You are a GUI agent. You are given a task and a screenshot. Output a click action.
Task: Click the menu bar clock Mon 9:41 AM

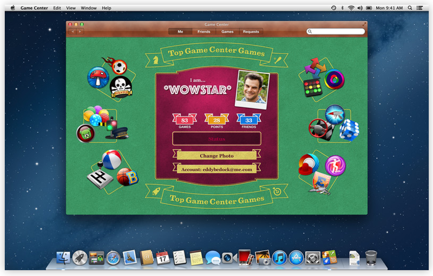pyautogui.click(x=389, y=8)
